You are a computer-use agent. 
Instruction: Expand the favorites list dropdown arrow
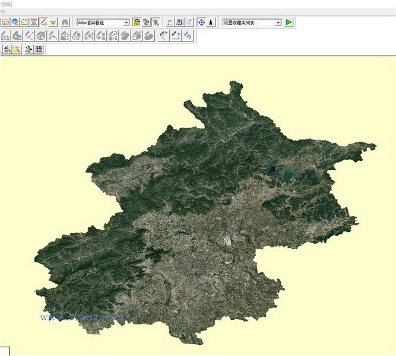click(x=278, y=23)
